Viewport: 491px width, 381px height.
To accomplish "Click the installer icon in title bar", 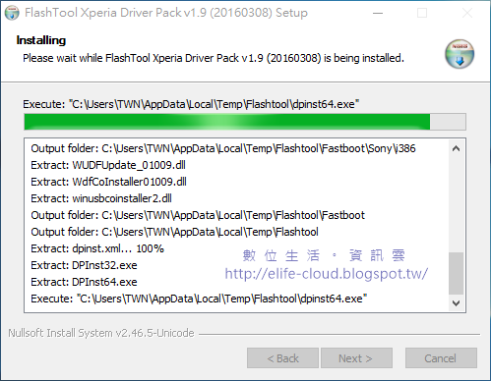I will 12,13.
